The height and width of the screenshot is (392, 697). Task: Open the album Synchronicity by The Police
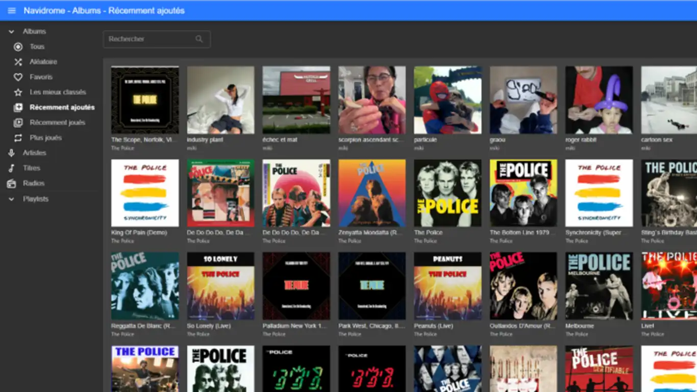[599, 193]
